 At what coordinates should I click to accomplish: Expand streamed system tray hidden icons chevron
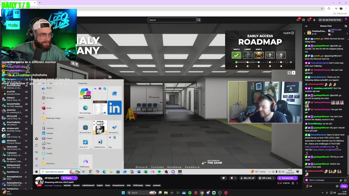270,172
